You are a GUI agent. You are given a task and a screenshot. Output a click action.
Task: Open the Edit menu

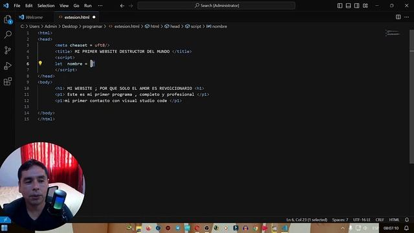(28, 6)
